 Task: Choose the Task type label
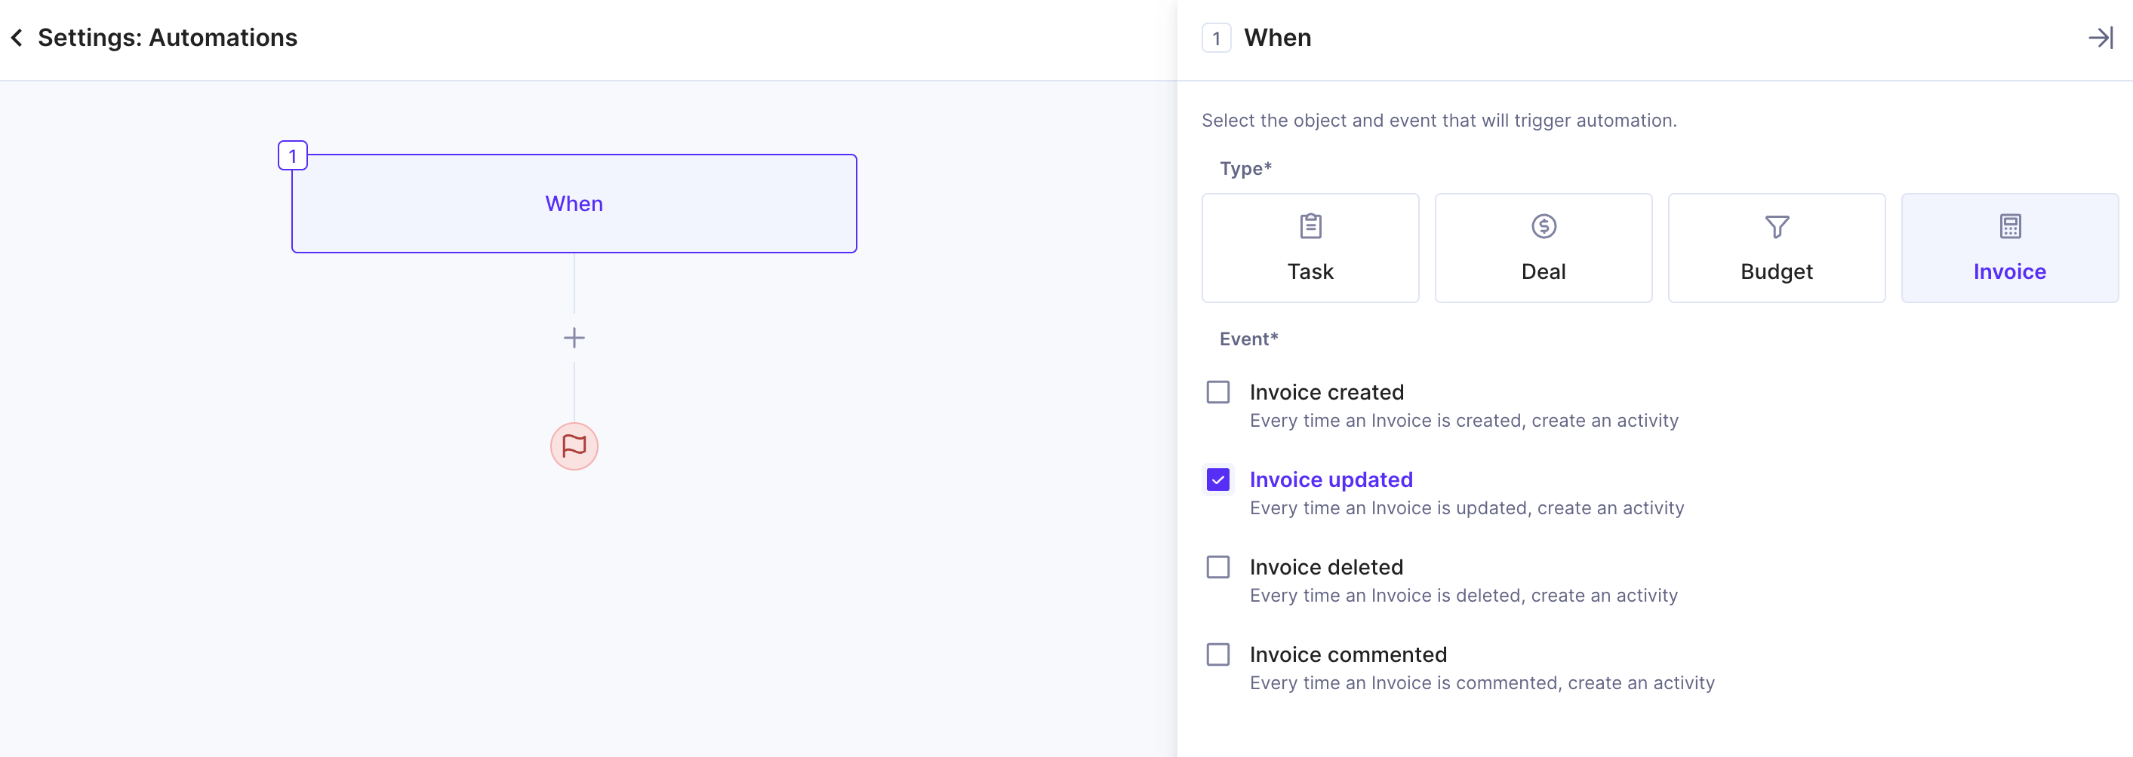point(1310,271)
